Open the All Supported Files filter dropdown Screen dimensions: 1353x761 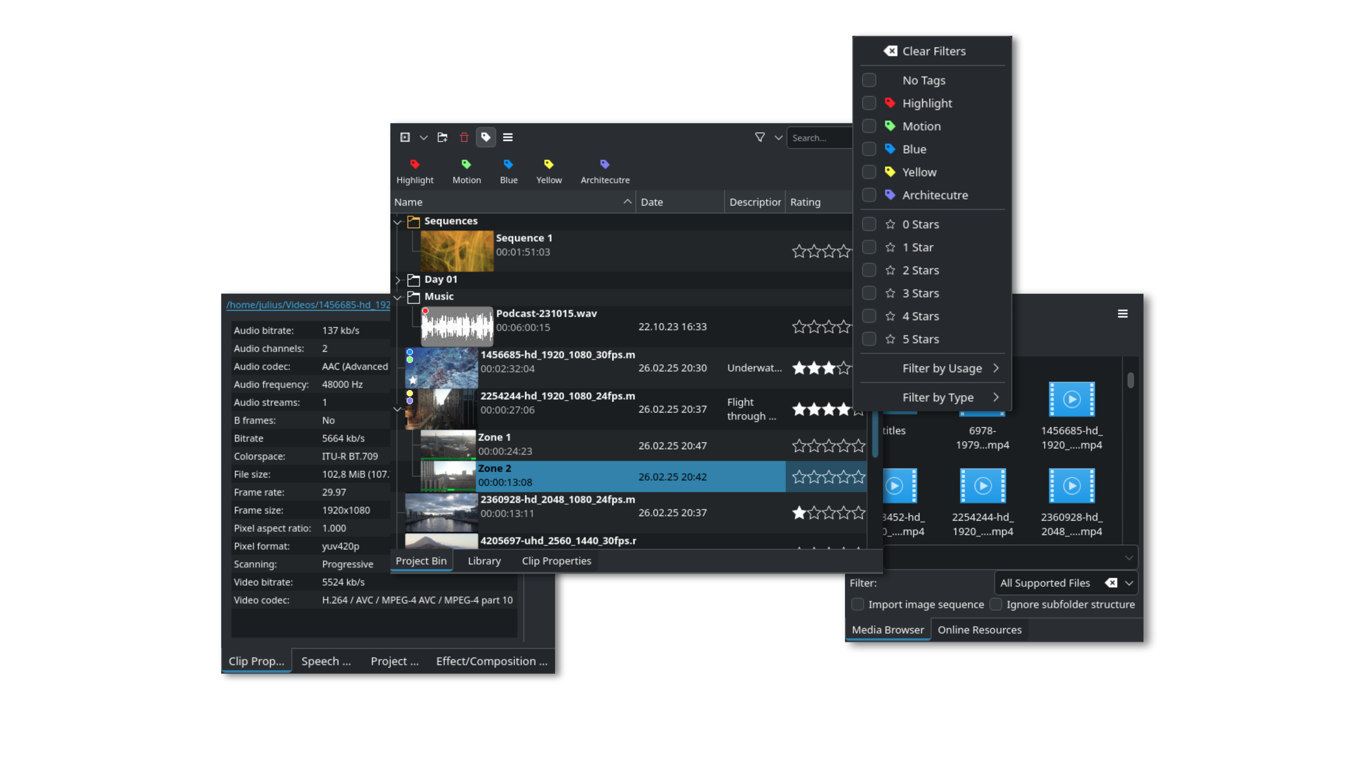pos(1129,583)
